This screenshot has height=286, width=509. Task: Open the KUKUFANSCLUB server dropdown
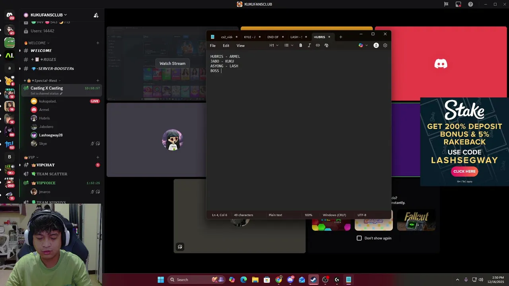pyautogui.click(x=49, y=15)
